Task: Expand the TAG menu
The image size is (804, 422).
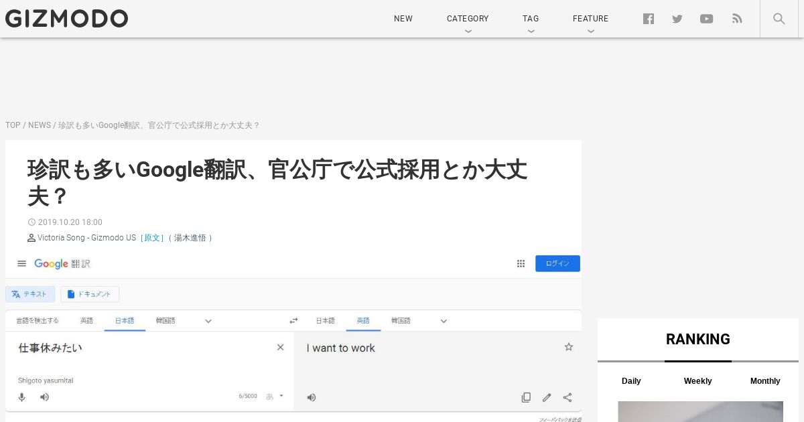Action: [531, 19]
